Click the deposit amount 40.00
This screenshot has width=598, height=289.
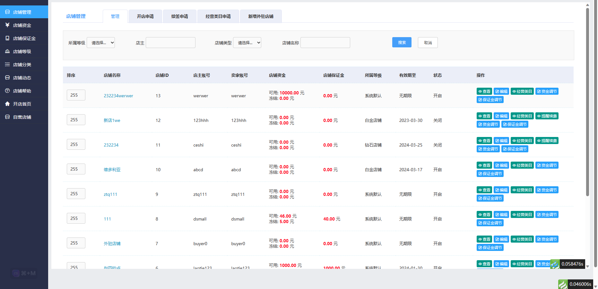click(x=329, y=219)
